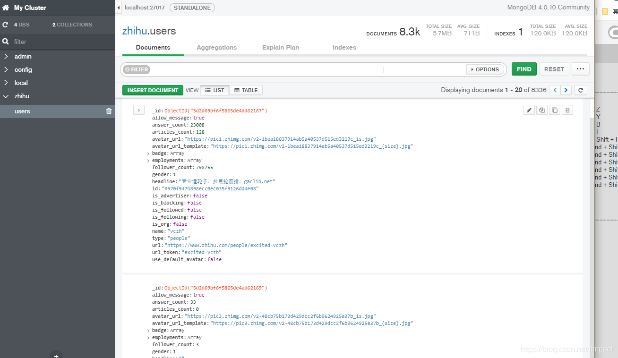Click use_default_avatar value false

pos(215,260)
